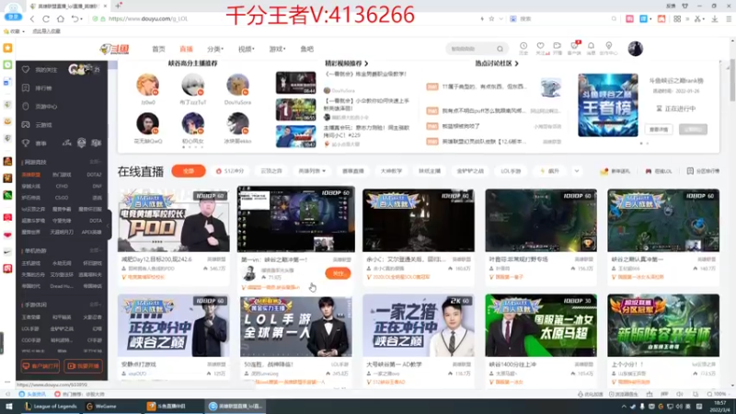Click the 王者榜 banner image
The image size is (736, 414).
[608, 105]
